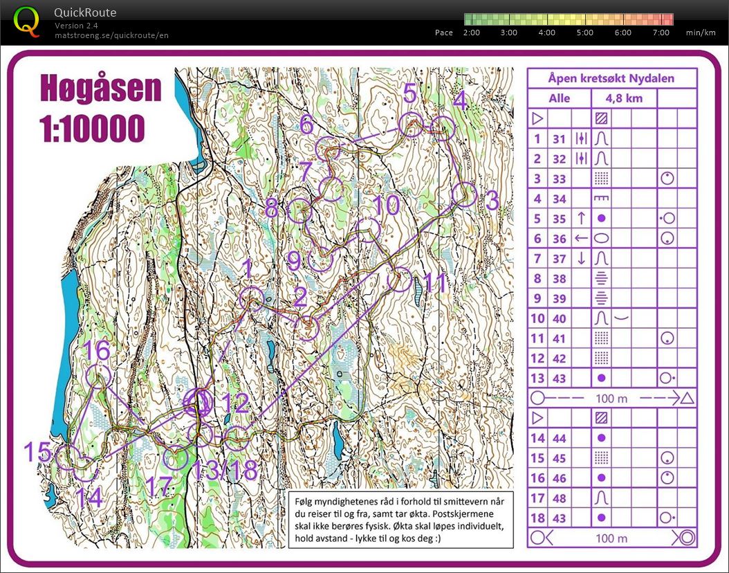The image size is (729, 573).
Task: Click the circle-with-dot symbol in row 3 code 33
Action: pyautogui.click(x=667, y=179)
